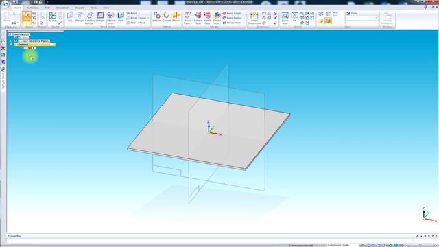This screenshot has width=439, height=247.
Task: Open the Styles dropdown box
Action: coord(361,19)
